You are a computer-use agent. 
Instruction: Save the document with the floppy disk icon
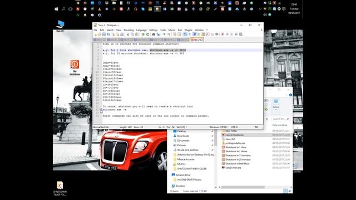(104, 34)
